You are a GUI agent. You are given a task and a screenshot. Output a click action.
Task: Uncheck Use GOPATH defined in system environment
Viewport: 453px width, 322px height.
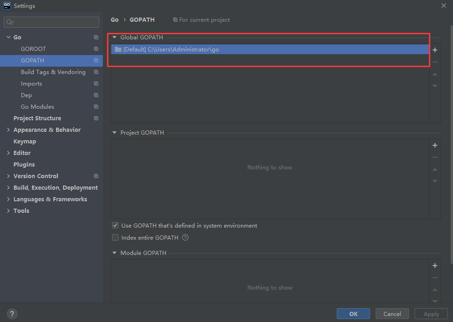click(x=115, y=225)
